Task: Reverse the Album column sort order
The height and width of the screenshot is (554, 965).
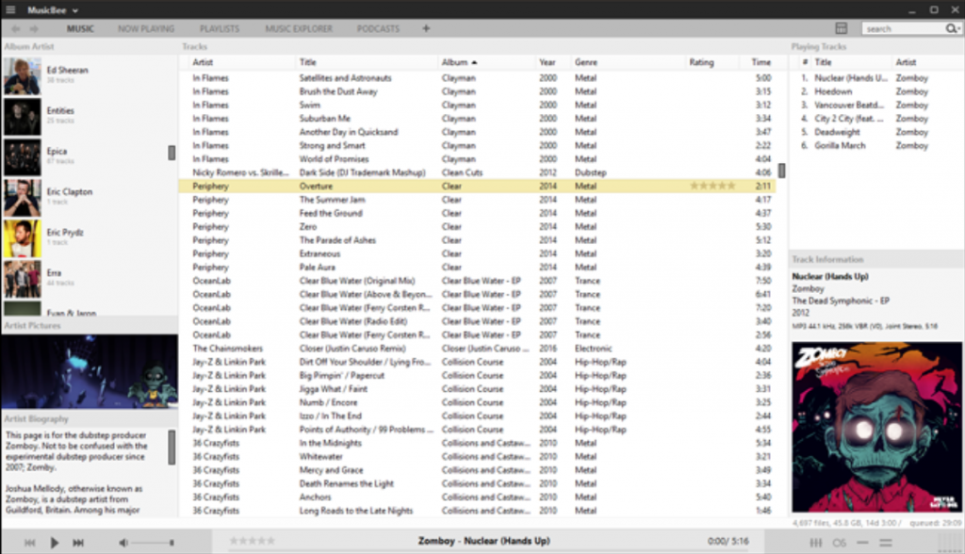Action: click(x=459, y=62)
